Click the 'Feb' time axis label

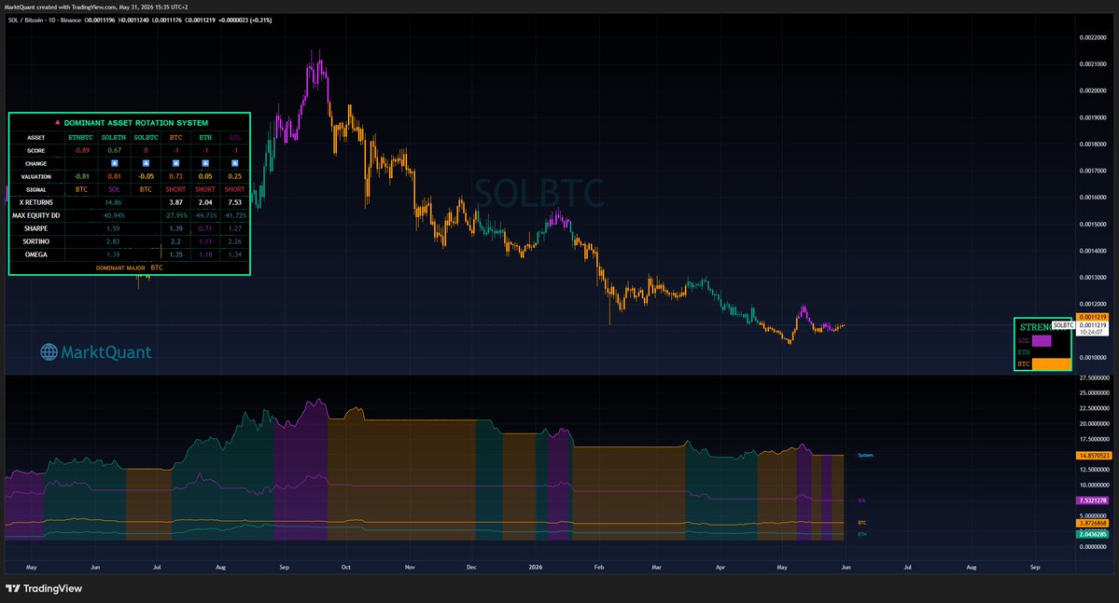[x=599, y=568]
